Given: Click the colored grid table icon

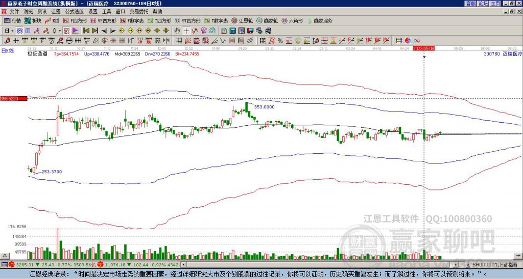Looking at the screenshot, I should pyautogui.click(x=399, y=41).
